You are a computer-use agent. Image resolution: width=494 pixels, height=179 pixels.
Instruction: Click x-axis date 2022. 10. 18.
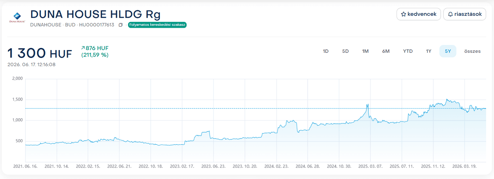[151, 166]
